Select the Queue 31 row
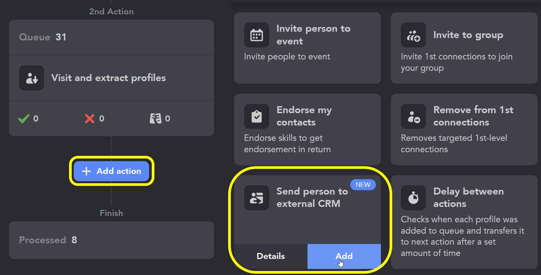This screenshot has height=275, width=541. (111, 37)
